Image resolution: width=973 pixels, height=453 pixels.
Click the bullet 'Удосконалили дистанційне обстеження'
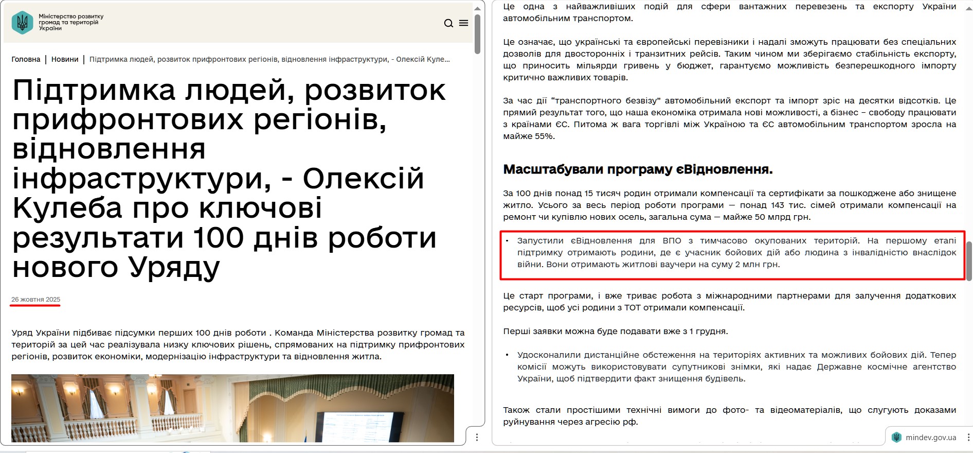tap(736, 367)
